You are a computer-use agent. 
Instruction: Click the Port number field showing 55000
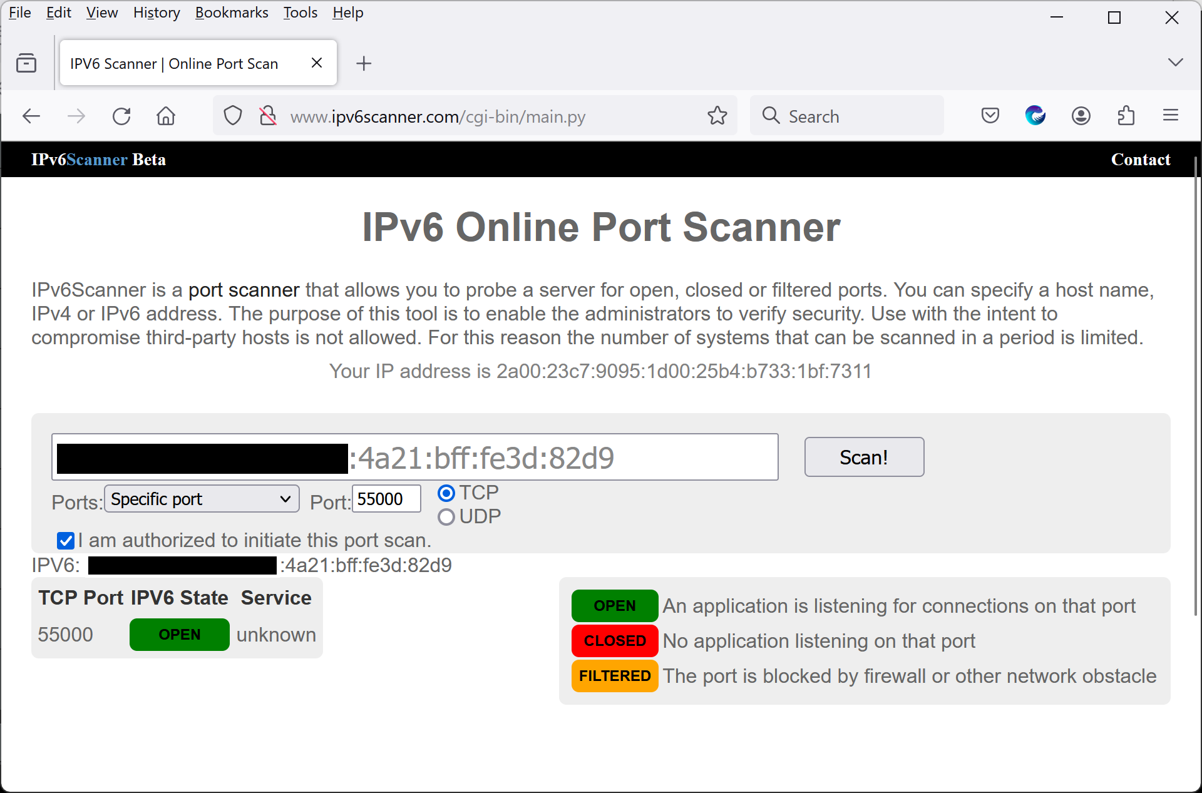(386, 499)
